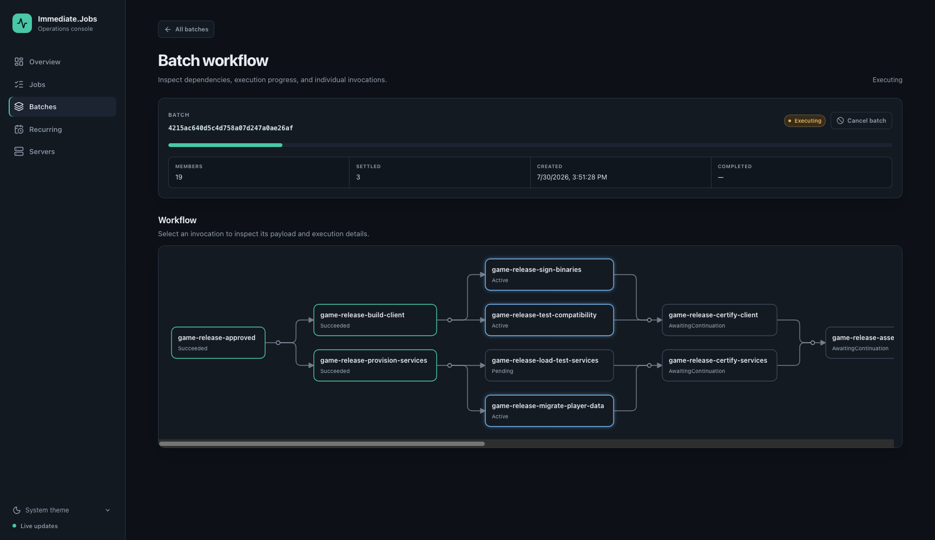Select the game-release-approved node
This screenshot has height=540, width=935.
pos(218,343)
